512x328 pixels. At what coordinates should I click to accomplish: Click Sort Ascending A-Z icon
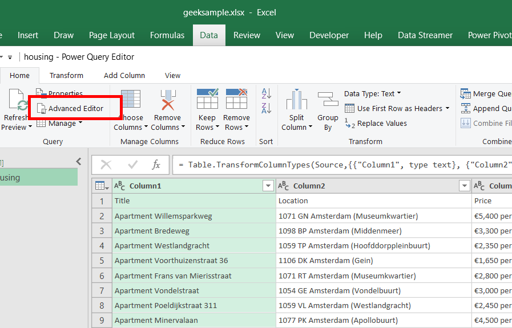click(266, 93)
